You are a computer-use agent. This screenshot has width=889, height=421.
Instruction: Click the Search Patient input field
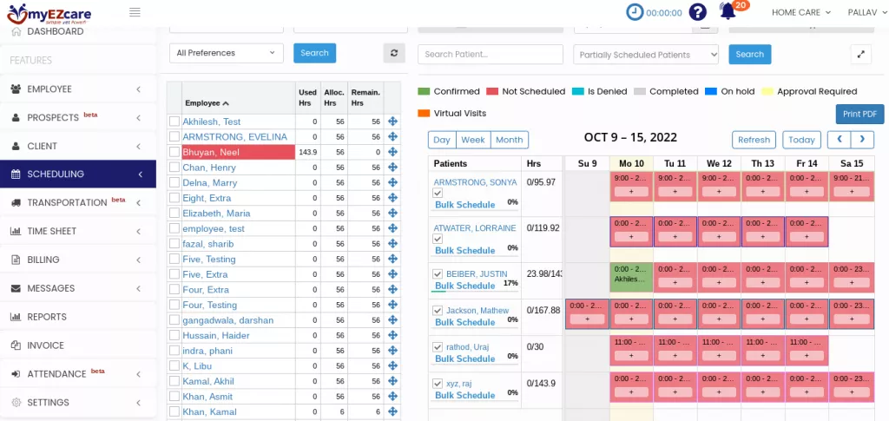click(491, 55)
